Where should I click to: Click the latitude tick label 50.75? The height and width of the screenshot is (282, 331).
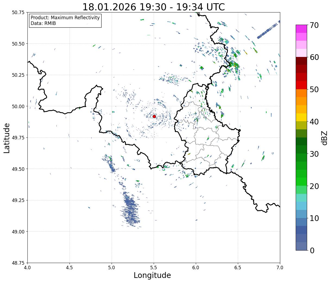pos(18,12)
